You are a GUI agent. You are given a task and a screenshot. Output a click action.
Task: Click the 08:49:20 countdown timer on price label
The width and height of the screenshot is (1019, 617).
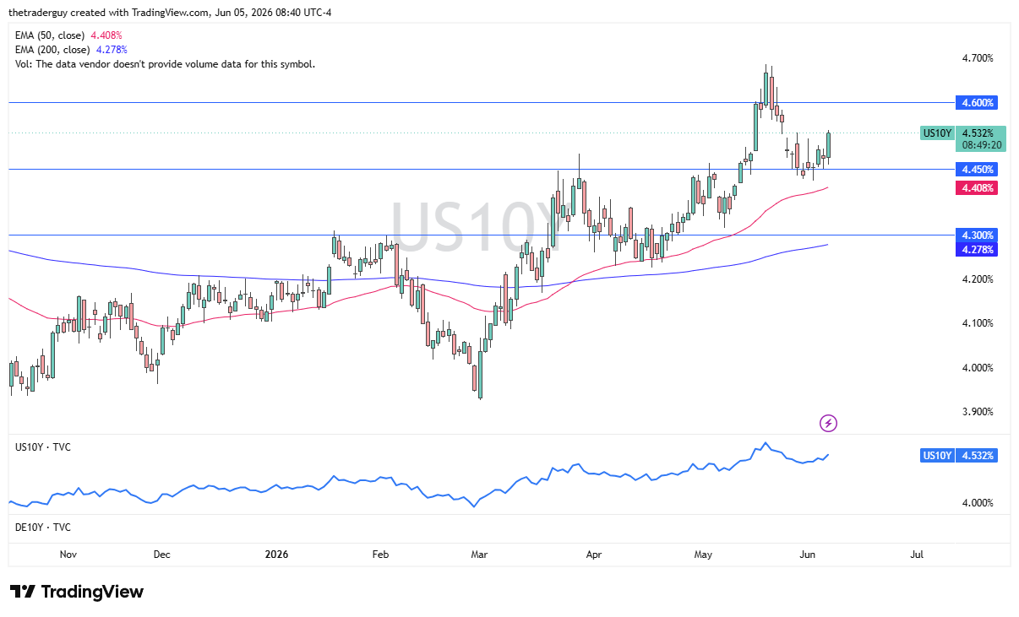point(981,145)
